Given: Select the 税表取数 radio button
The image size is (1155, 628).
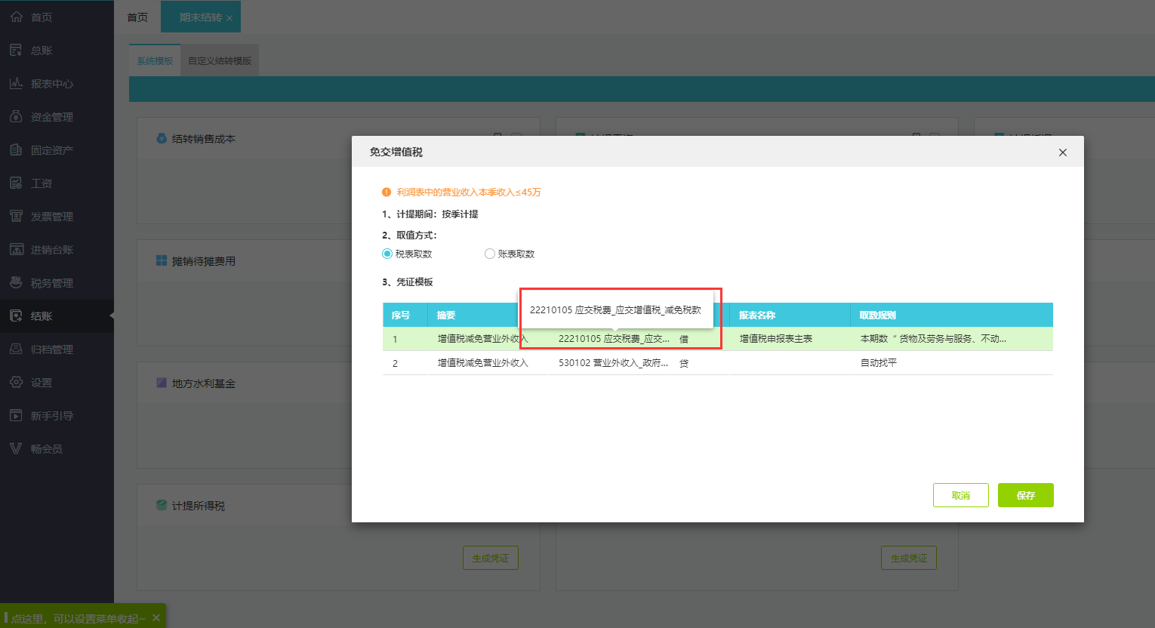Looking at the screenshot, I should tap(387, 254).
